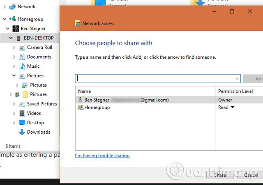Click the Music note icon
The image size is (263, 185).
click(x=22, y=66)
